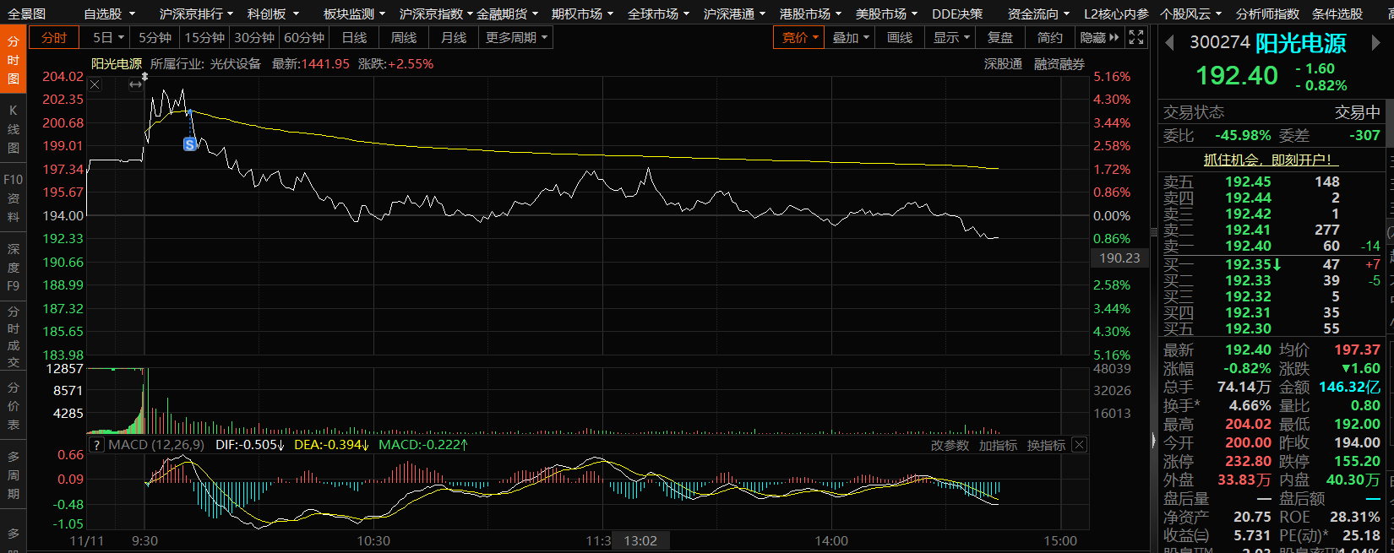Open the 期权市场 menu
Viewport: 1394px width, 553px height.
pos(582,14)
